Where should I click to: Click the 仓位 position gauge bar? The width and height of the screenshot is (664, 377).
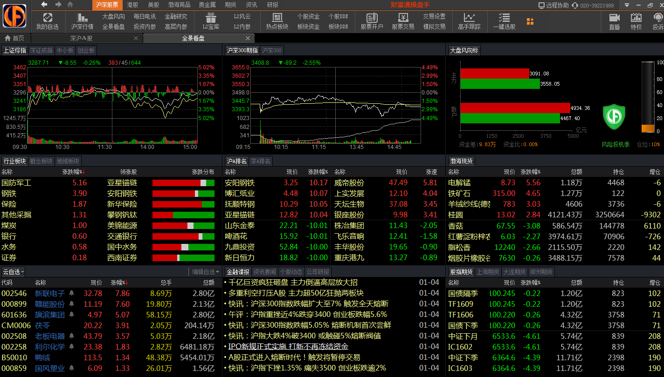[648, 97]
